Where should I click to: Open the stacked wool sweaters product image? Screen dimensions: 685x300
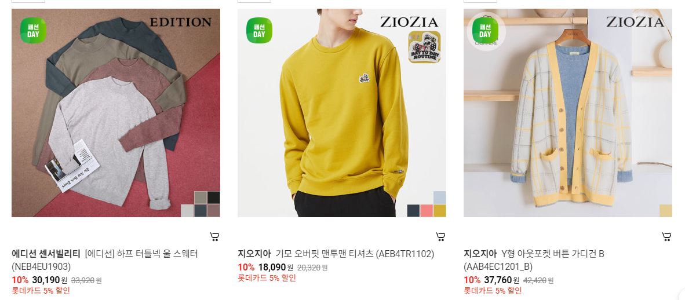116,113
